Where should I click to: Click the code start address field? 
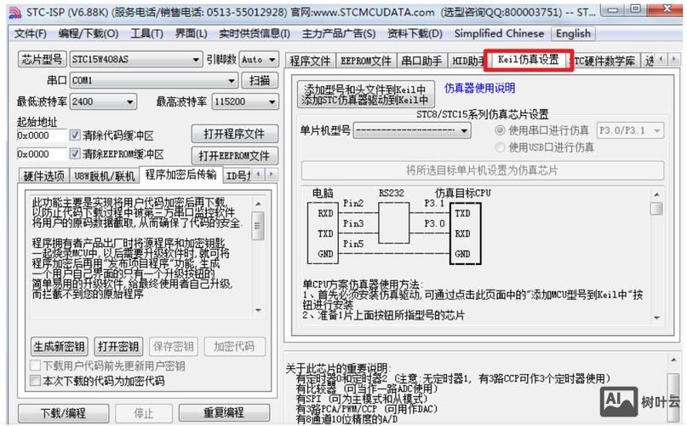41,135
